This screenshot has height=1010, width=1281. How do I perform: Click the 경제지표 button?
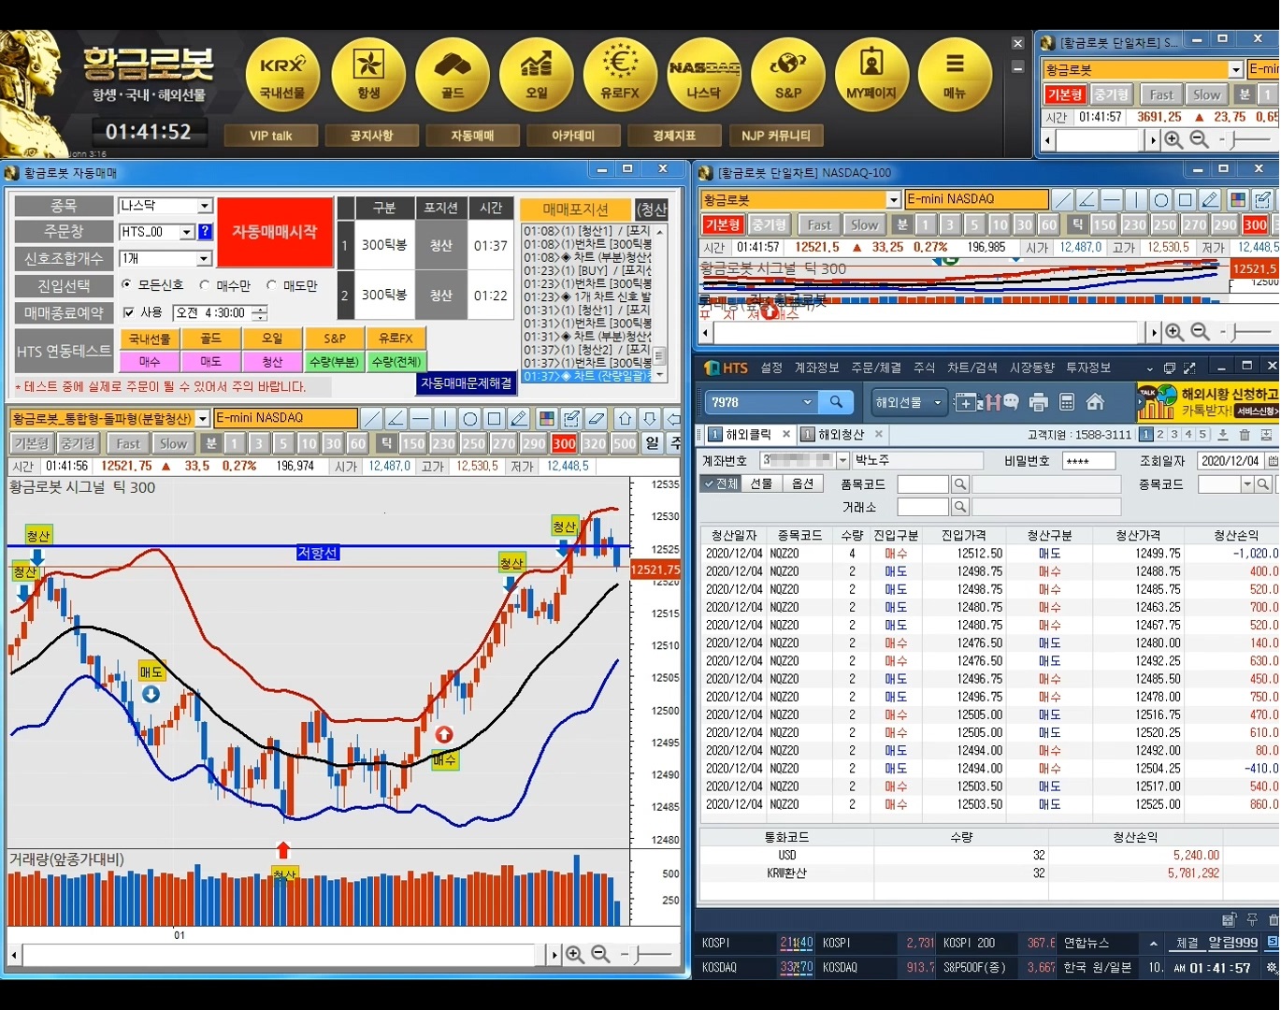674,136
